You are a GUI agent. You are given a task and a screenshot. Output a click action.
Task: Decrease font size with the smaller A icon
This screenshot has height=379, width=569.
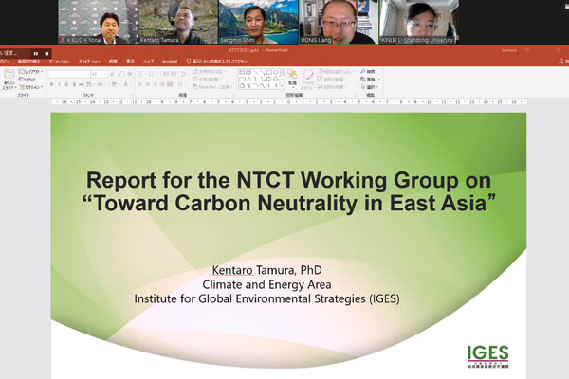click(119, 74)
